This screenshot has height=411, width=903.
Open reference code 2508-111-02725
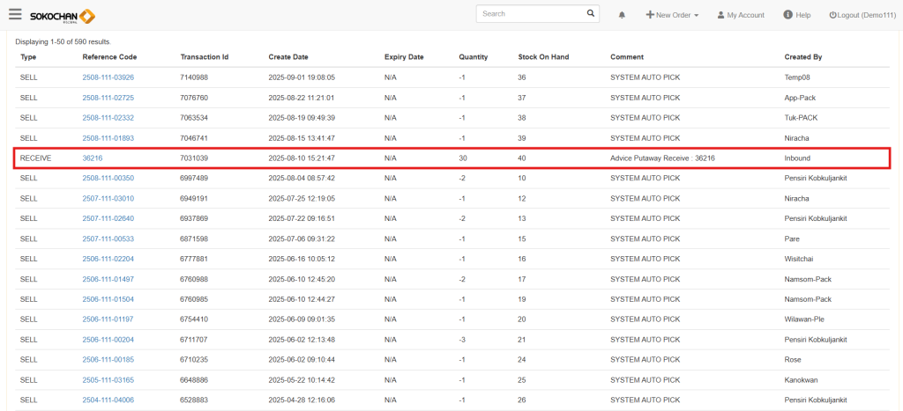point(108,98)
